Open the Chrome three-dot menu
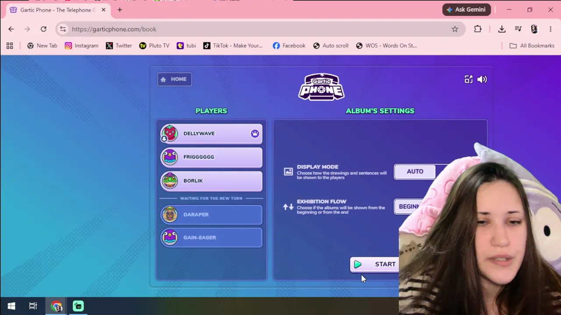Image resolution: width=561 pixels, height=315 pixels. (550, 29)
